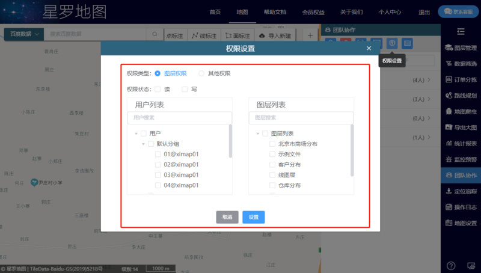This screenshot has width=481, height=273.
Task: Open 个人中心 in the top navigation
Action: pyautogui.click(x=390, y=12)
